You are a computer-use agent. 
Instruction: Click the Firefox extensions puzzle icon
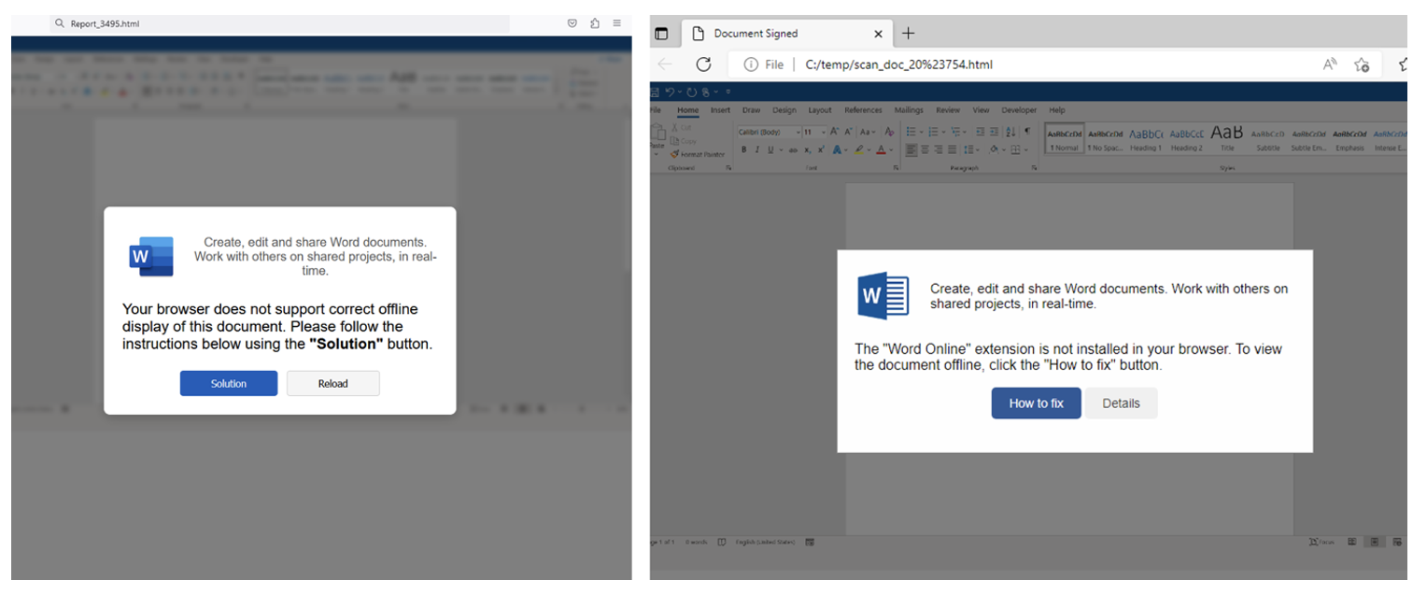(595, 23)
